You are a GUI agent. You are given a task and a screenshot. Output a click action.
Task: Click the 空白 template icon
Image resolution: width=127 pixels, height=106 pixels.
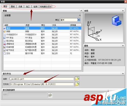click(5, 53)
